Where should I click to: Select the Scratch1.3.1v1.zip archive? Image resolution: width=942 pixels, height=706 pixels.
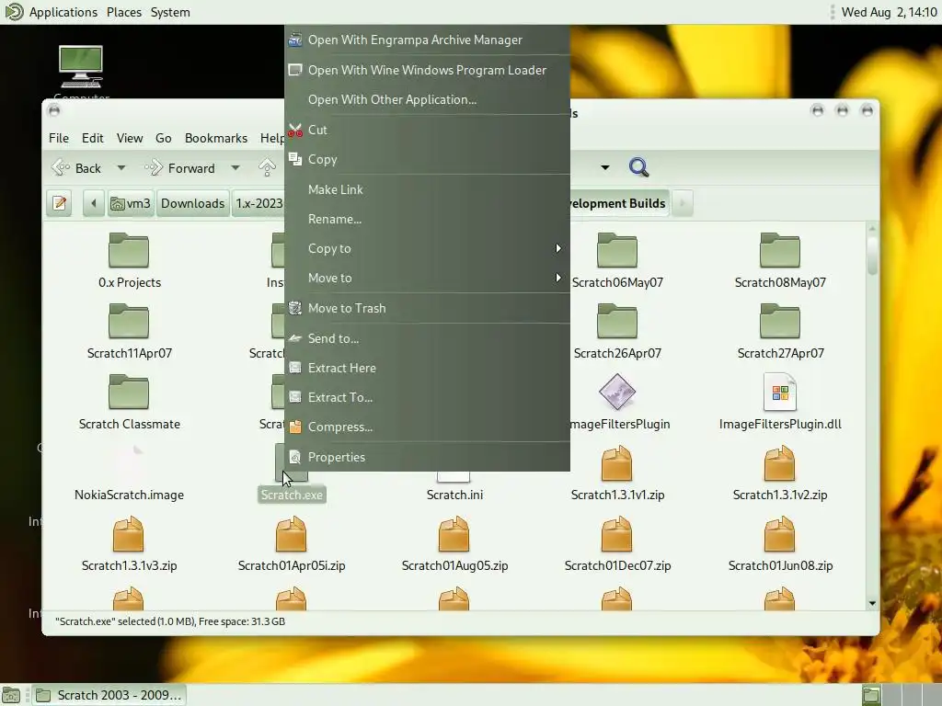click(x=617, y=463)
